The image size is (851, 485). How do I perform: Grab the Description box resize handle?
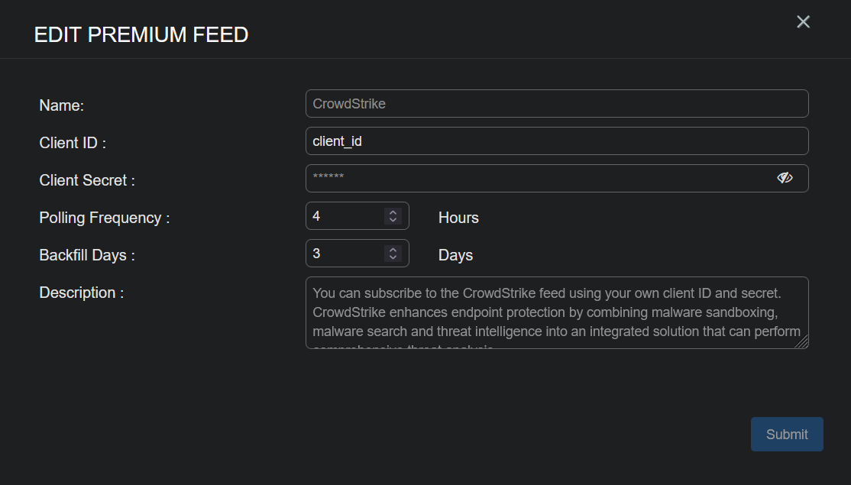point(804,344)
